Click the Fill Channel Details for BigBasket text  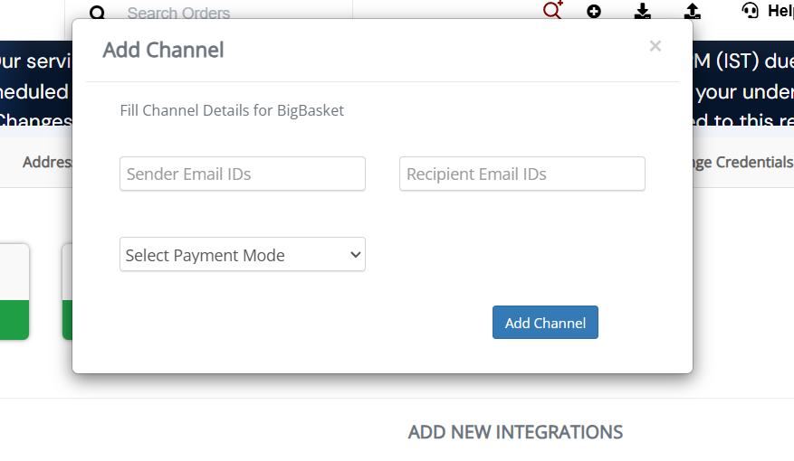(x=232, y=111)
